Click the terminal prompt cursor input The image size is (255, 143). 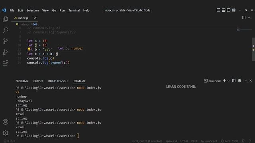coord(78,136)
